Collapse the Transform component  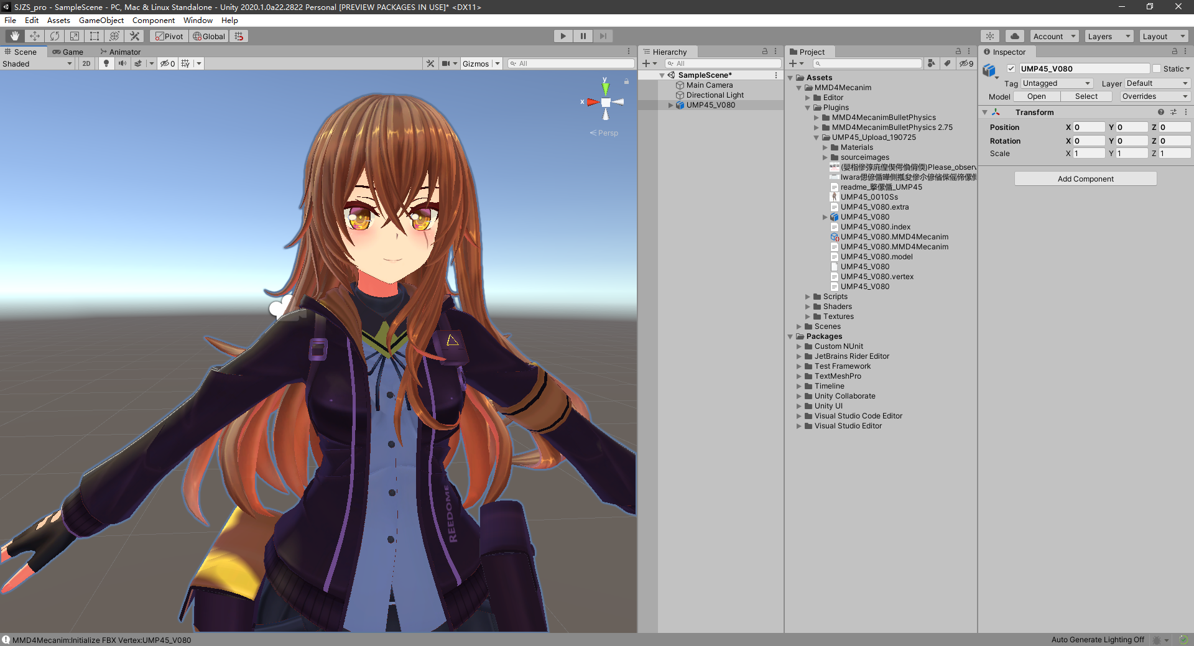pos(984,113)
